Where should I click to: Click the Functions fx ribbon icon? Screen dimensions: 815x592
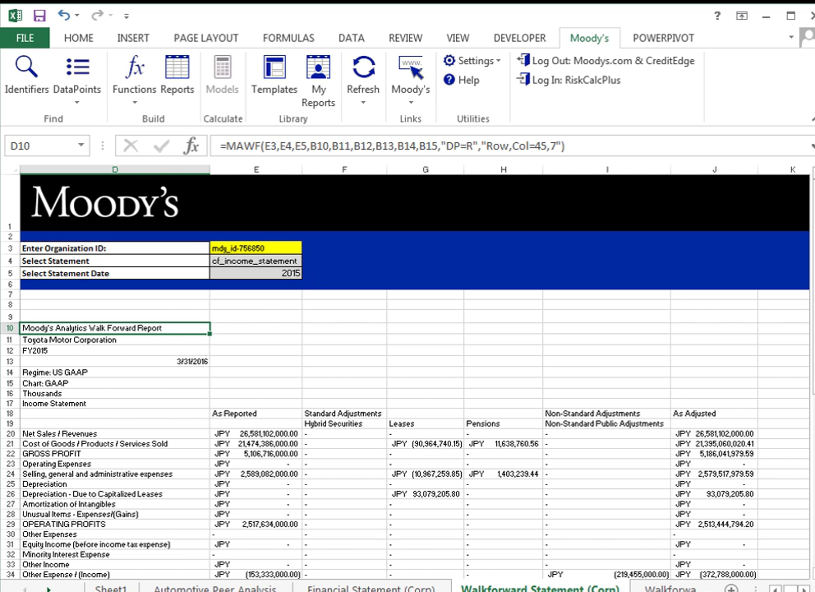coord(134,67)
